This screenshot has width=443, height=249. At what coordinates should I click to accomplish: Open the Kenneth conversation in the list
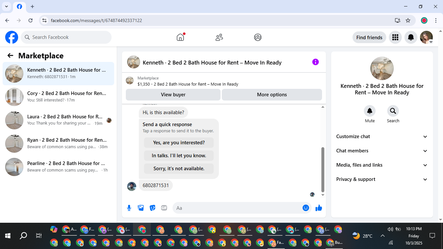pyautogui.click(x=58, y=74)
